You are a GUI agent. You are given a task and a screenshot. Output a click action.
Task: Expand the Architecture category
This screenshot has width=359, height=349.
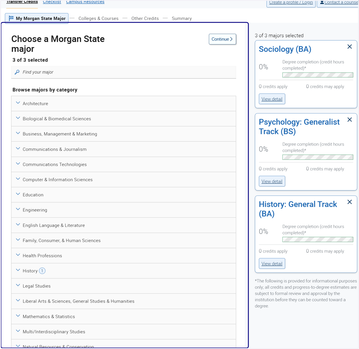[x=124, y=104]
